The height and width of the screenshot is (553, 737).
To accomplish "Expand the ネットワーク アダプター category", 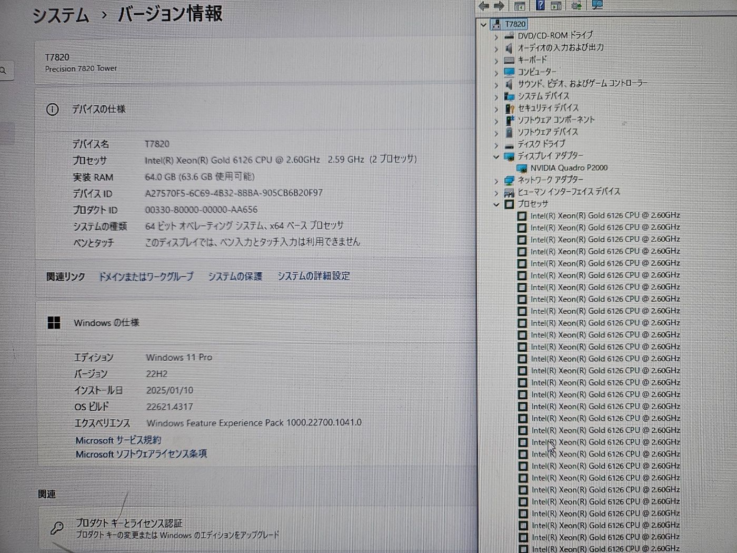I will click(496, 181).
